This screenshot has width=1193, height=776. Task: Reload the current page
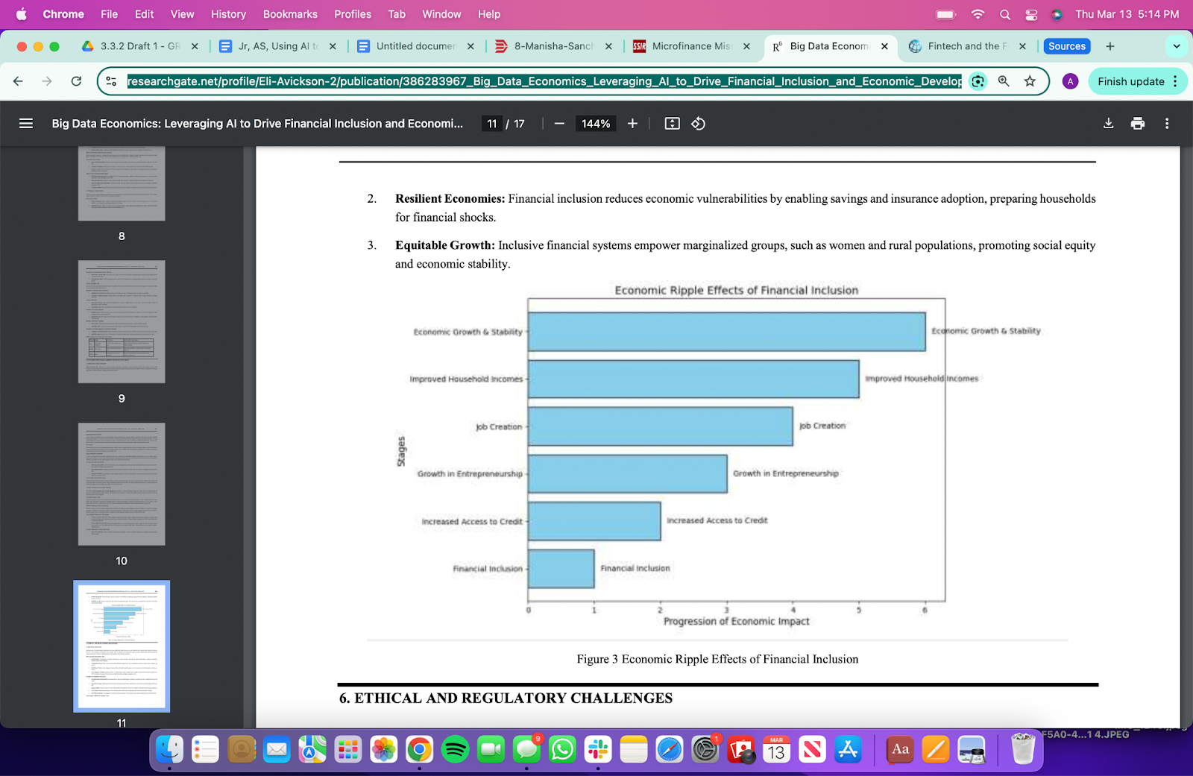pos(76,81)
